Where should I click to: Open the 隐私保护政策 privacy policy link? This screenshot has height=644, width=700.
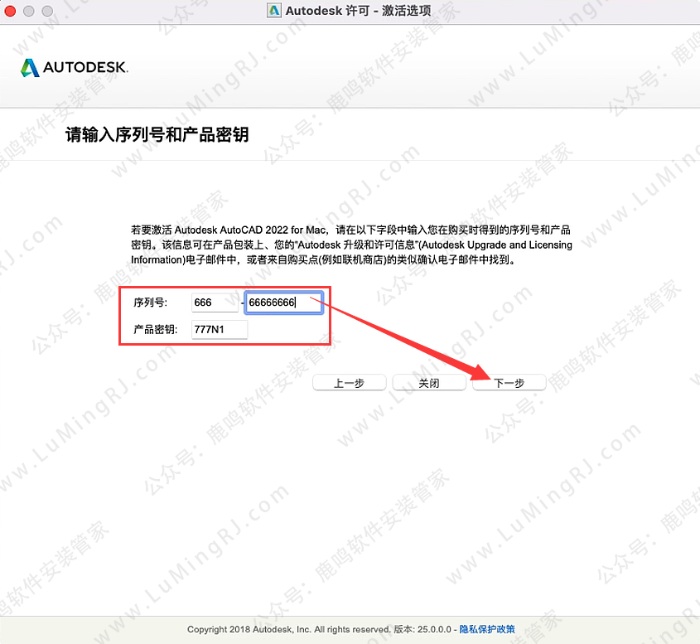pyautogui.click(x=487, y=629)
